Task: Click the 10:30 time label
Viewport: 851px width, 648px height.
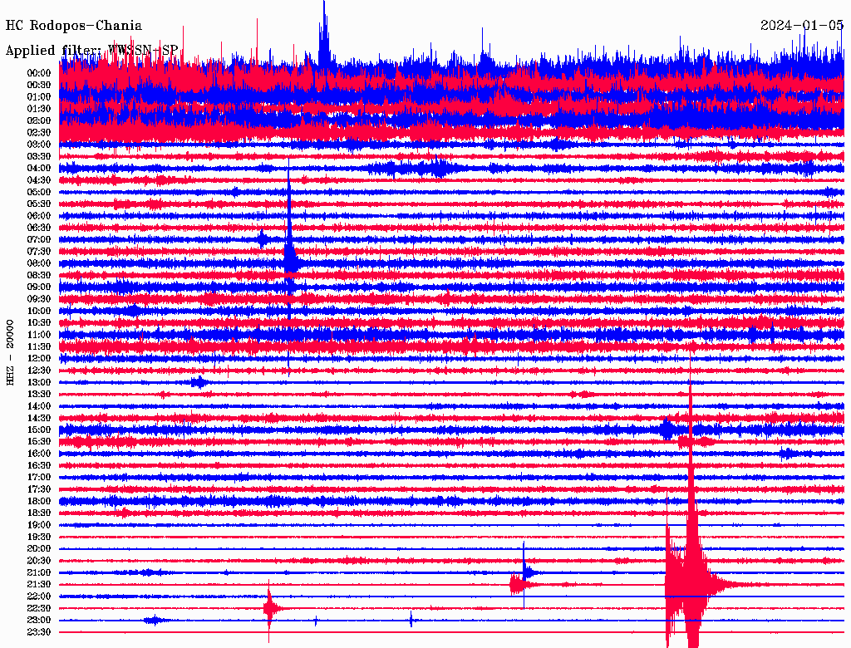Action: pos(39,323)
